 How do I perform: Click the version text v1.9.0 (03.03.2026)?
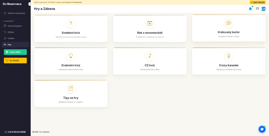coord(17,132)
